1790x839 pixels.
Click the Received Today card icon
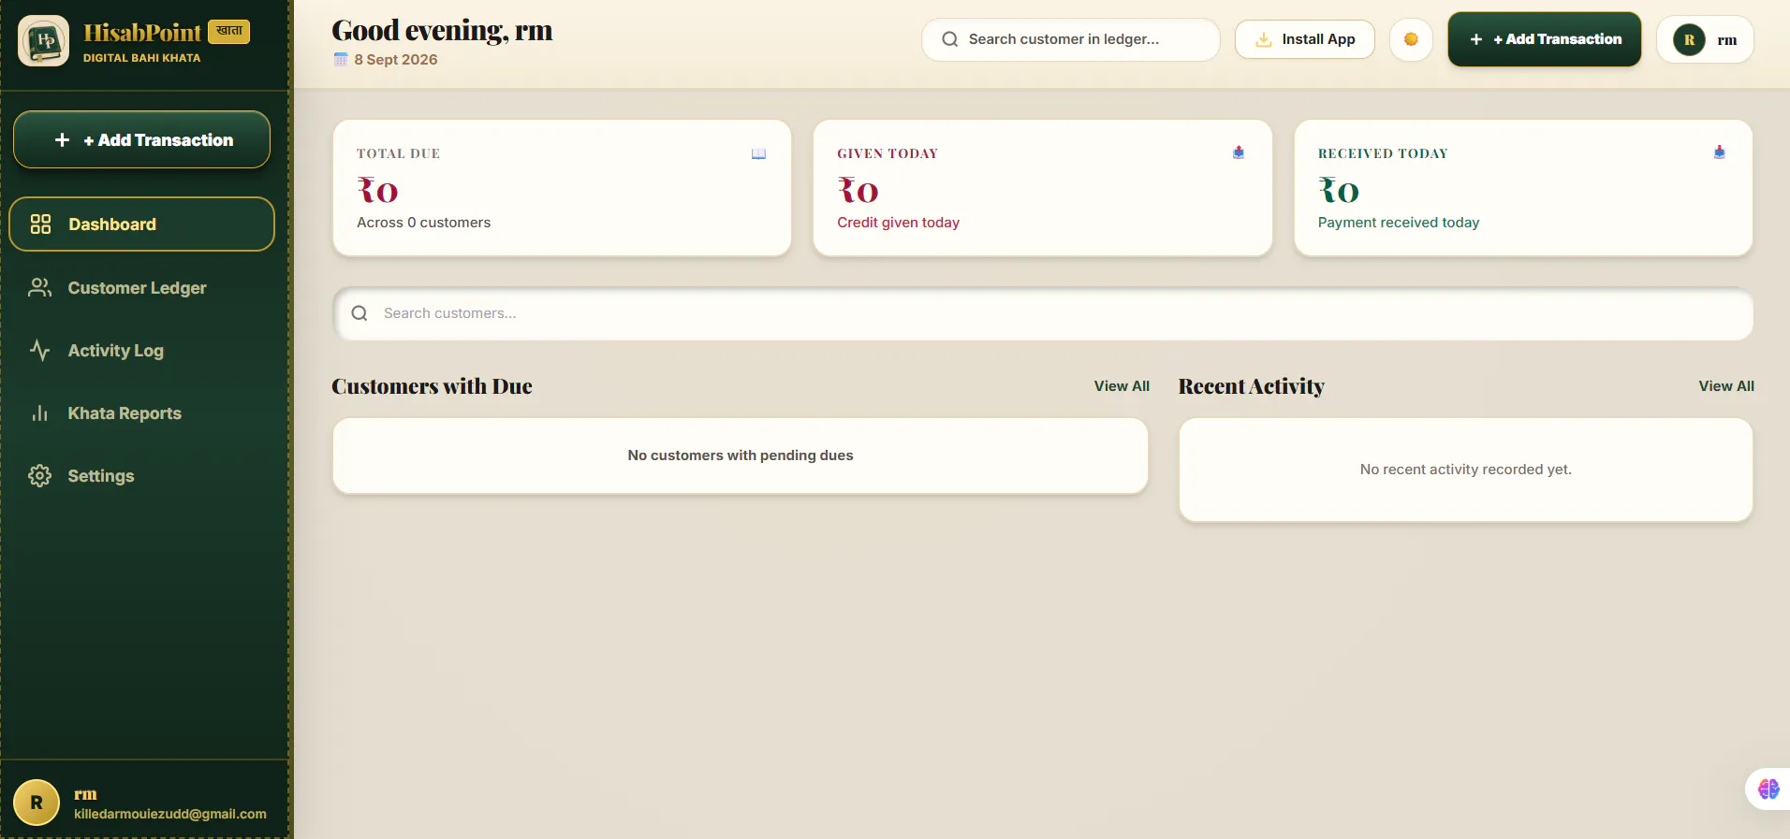pyautogui.click(x=1720, y=152)
